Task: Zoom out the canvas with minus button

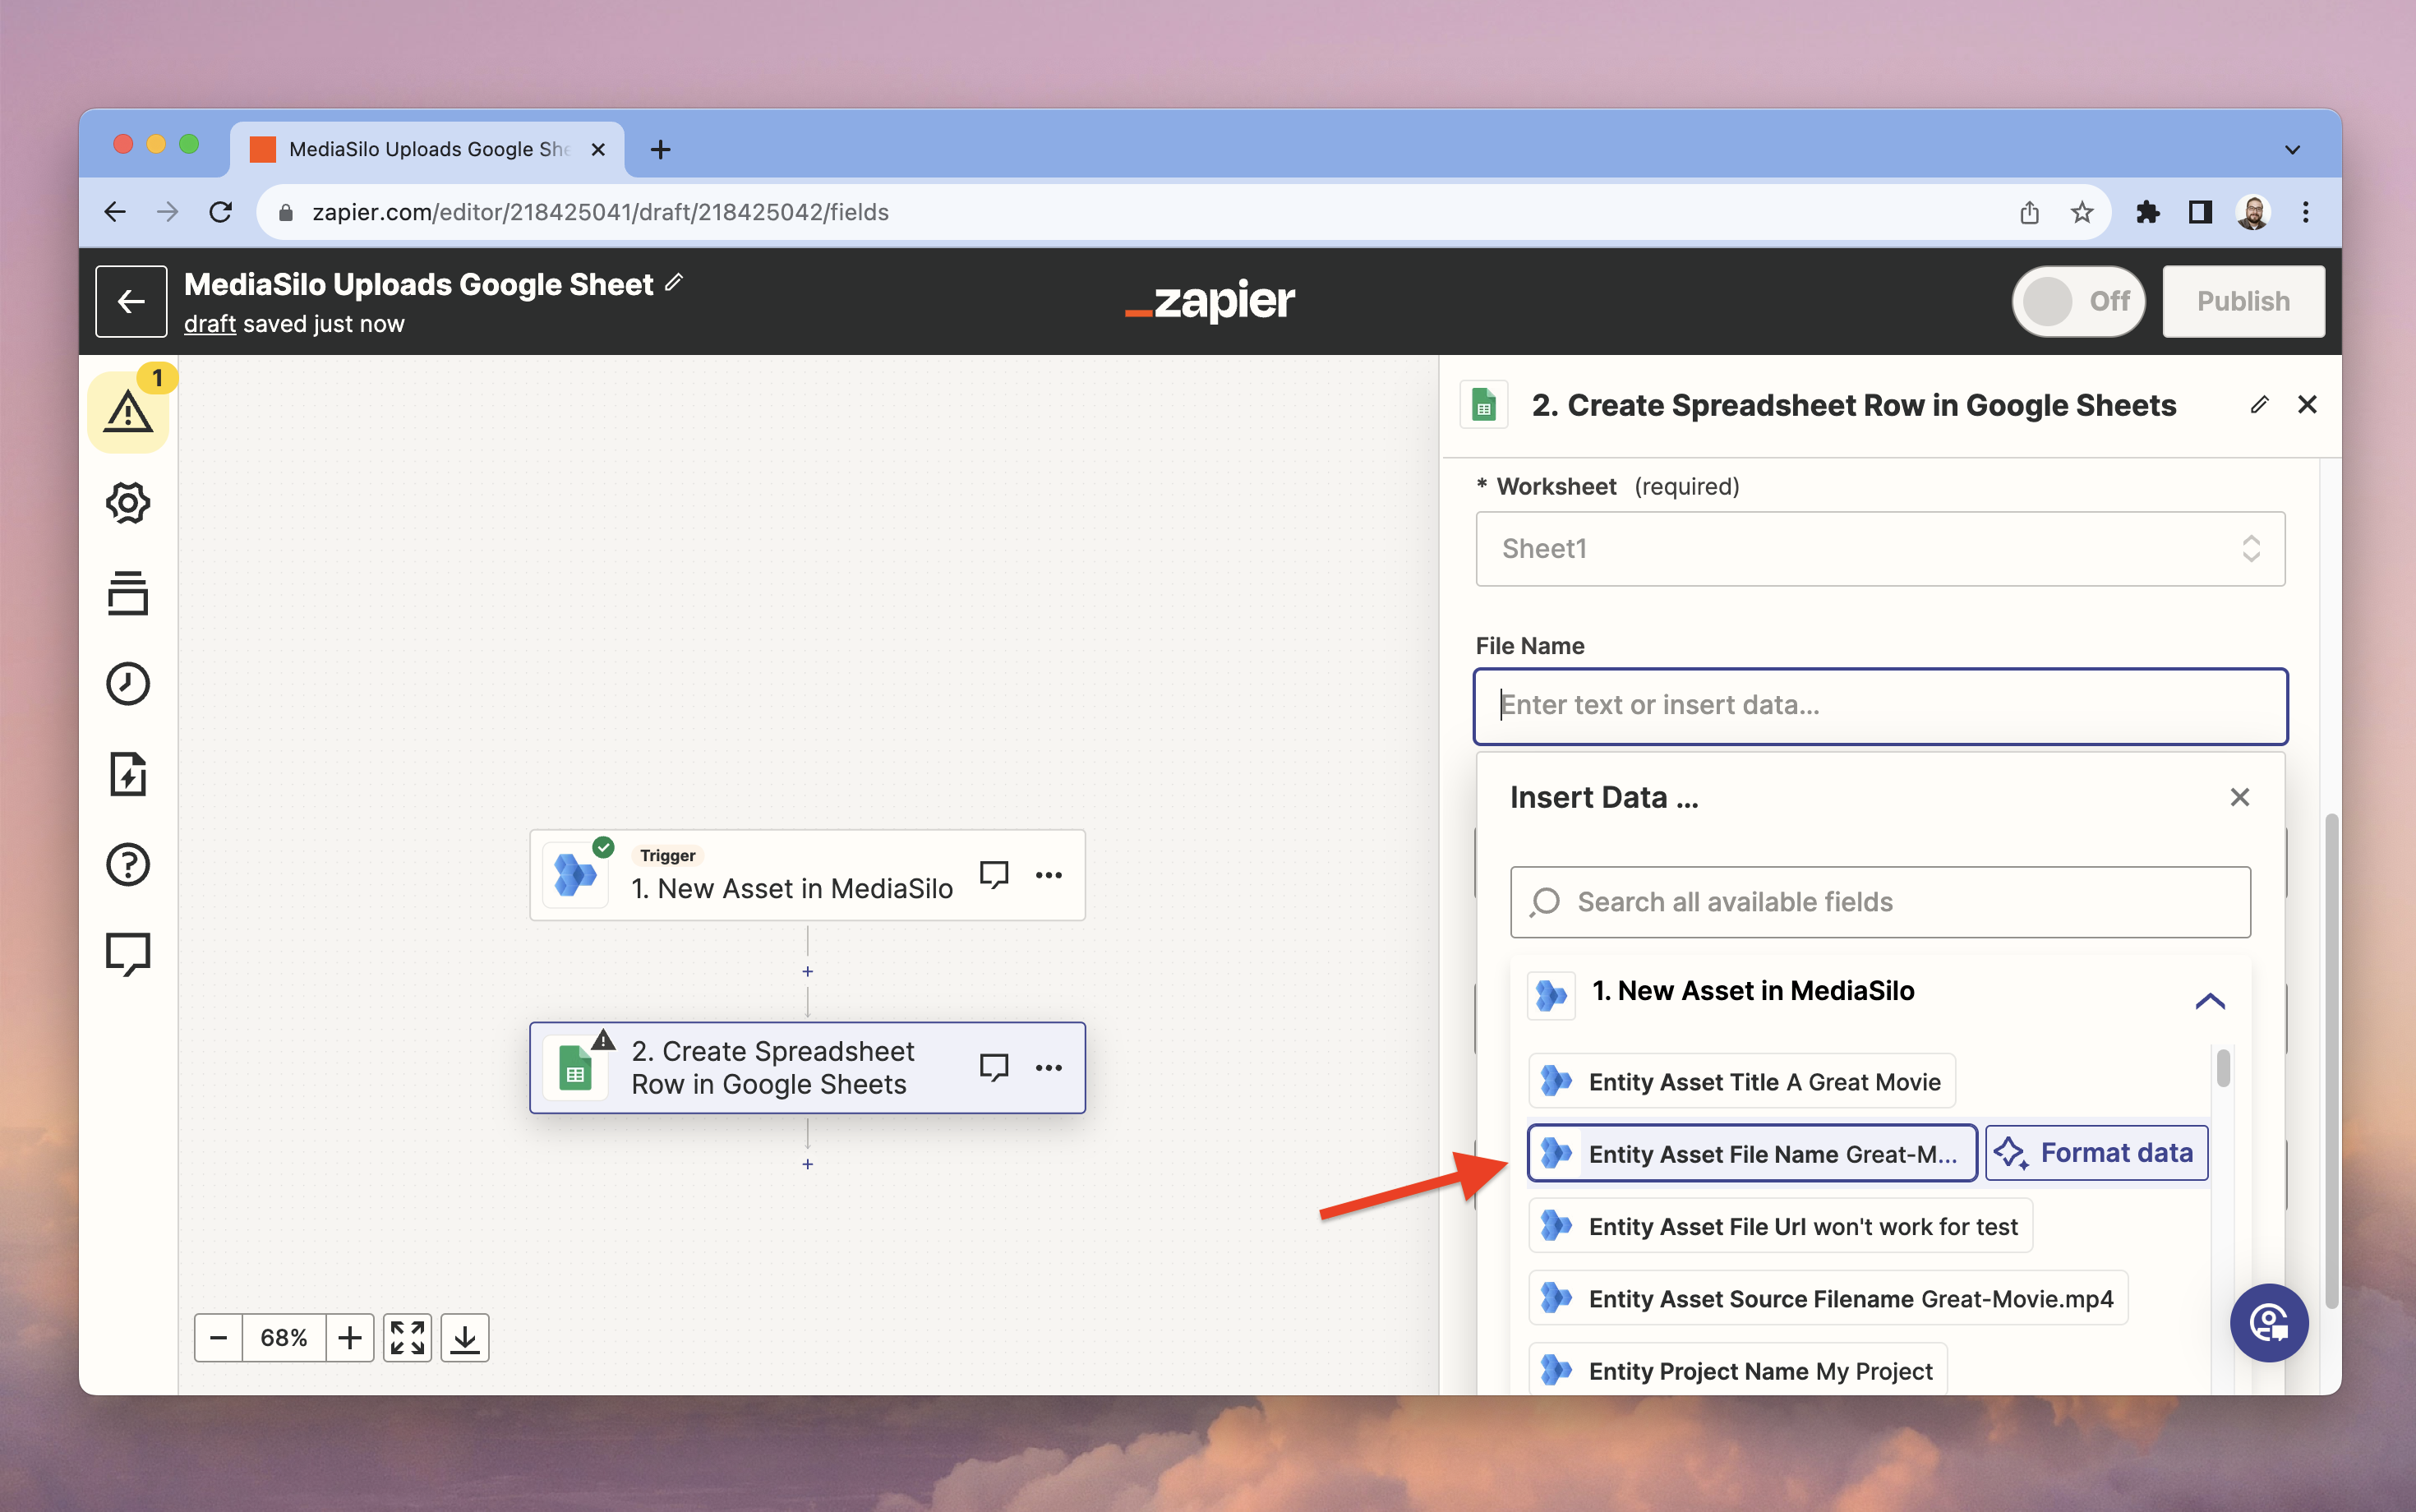Action: [x=219, y=1337]
